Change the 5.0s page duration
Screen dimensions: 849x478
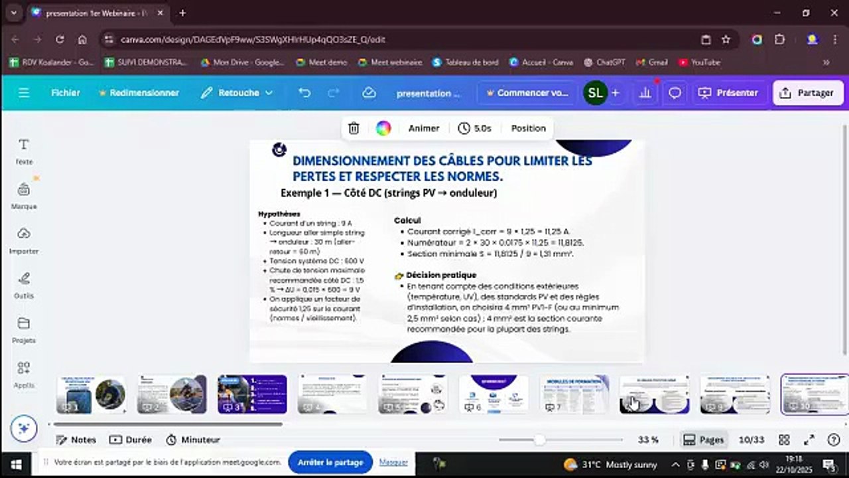[x=475, y=128]
